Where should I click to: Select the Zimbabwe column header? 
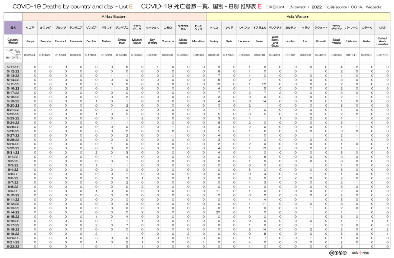pos(122,41)
